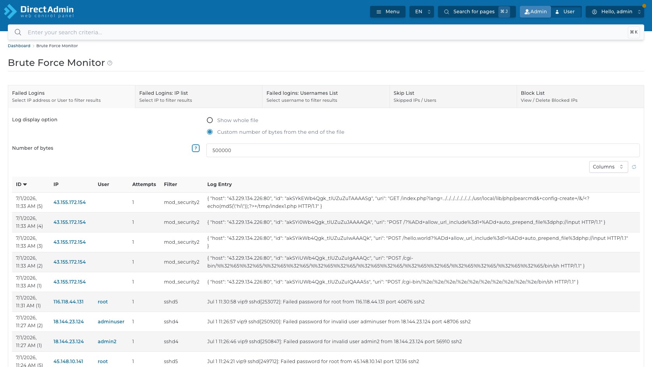Click the ⌘K shortcut badge
Screen dimensions: 652x367
(634, 32)
